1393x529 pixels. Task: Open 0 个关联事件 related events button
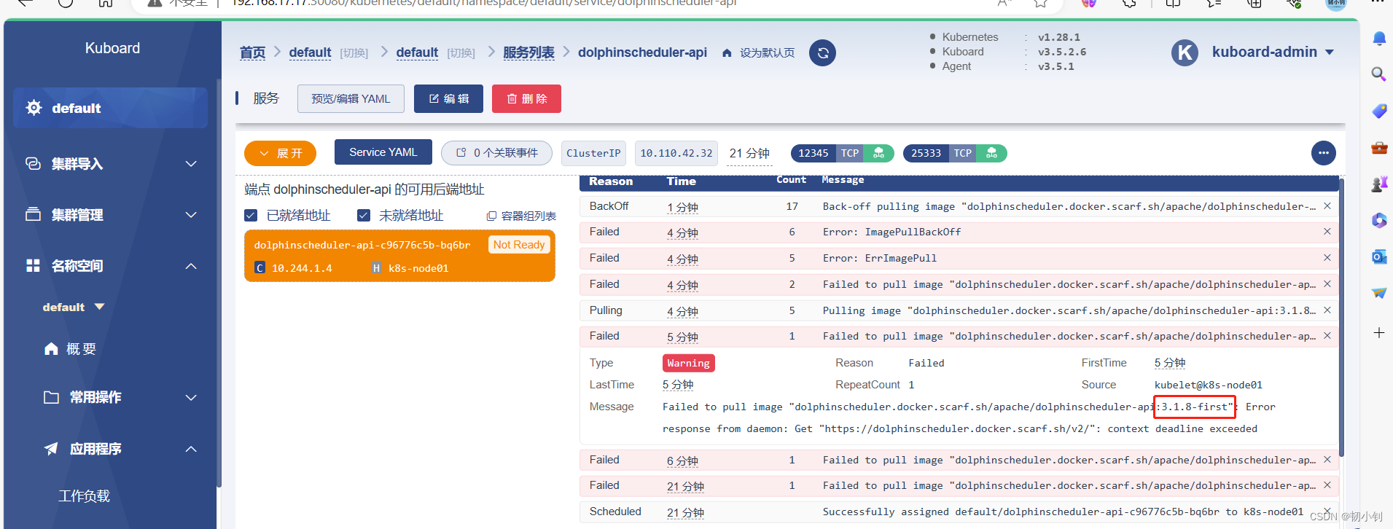[x=496, y=153]
